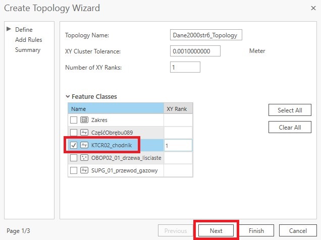This screenshot has height=240, width=321.
Task: Click the XY Cluster Tolerance field
Action: [196, 51]
